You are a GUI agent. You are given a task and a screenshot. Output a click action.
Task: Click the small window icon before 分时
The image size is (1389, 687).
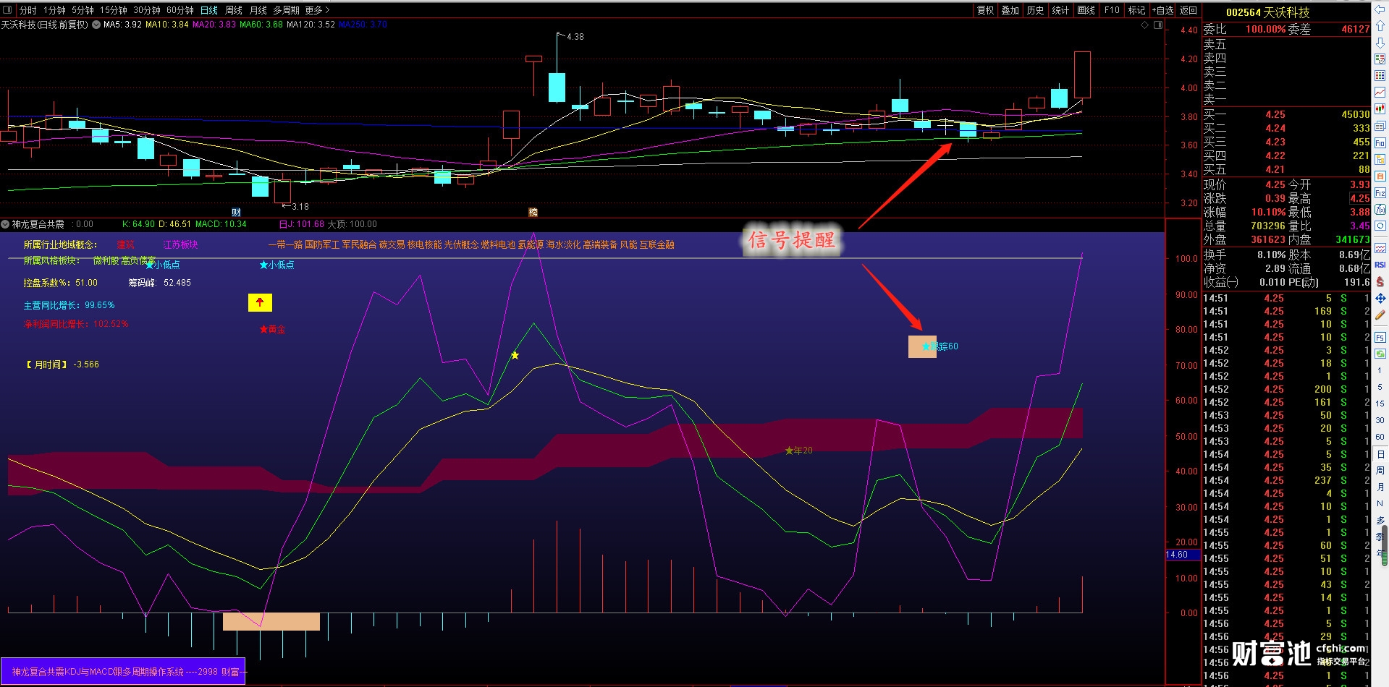pos(7,9)
